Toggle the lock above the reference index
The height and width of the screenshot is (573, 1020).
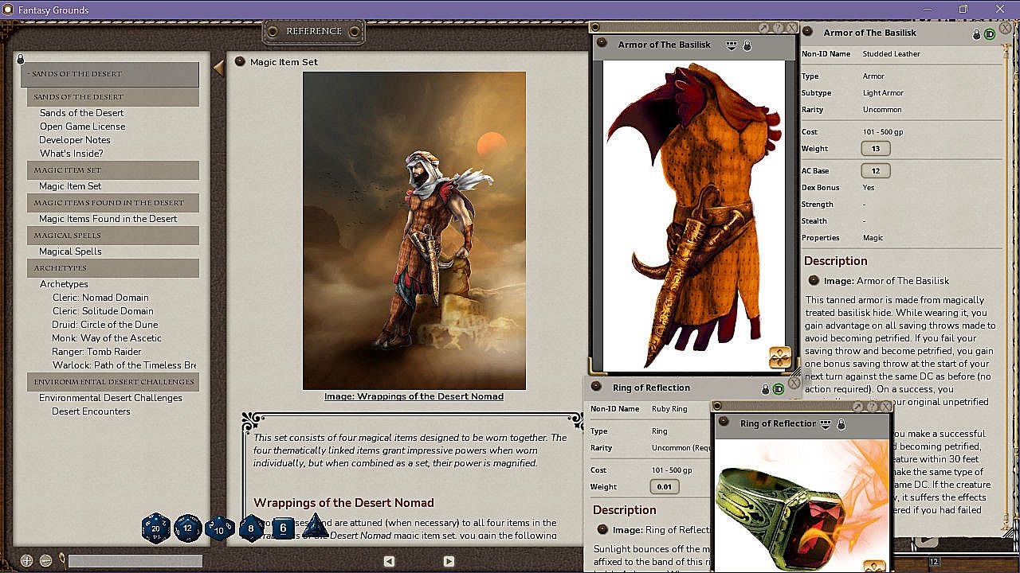tap(21, 58)
